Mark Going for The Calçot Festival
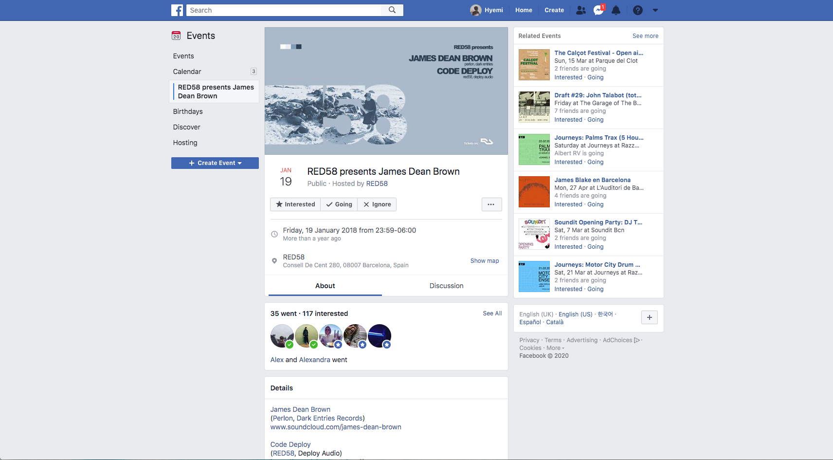Screen dimensions: 833x460 595,77
